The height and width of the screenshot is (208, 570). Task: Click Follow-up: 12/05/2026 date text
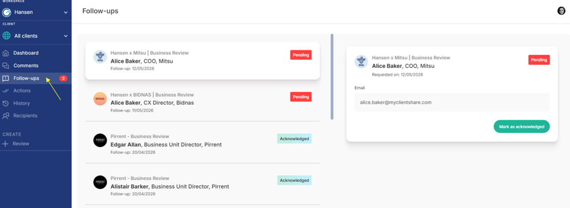(x=132, y=69)
